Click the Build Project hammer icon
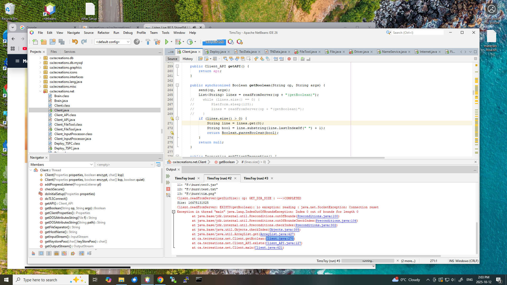507x285 pixels. [148, 42]
